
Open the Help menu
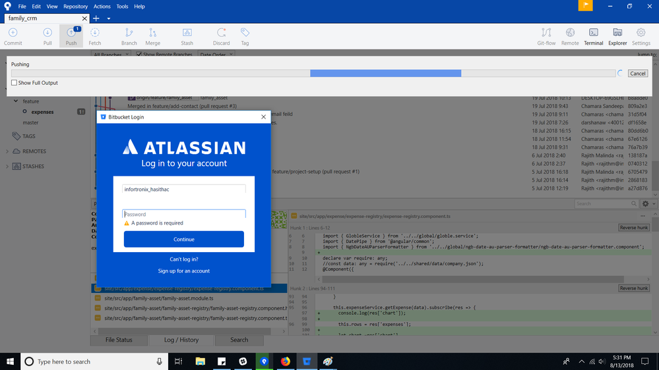click(x=139, y=7)
